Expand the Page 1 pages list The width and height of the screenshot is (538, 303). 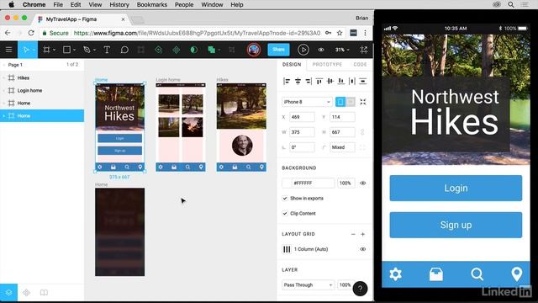point(4,65)
